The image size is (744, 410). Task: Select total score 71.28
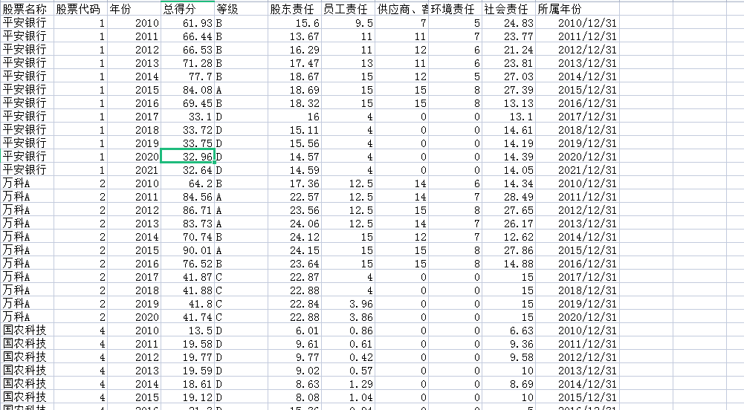pyautogui.click(x=187, y=62)
